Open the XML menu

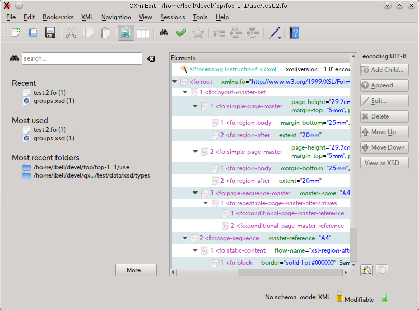[87, 17]
